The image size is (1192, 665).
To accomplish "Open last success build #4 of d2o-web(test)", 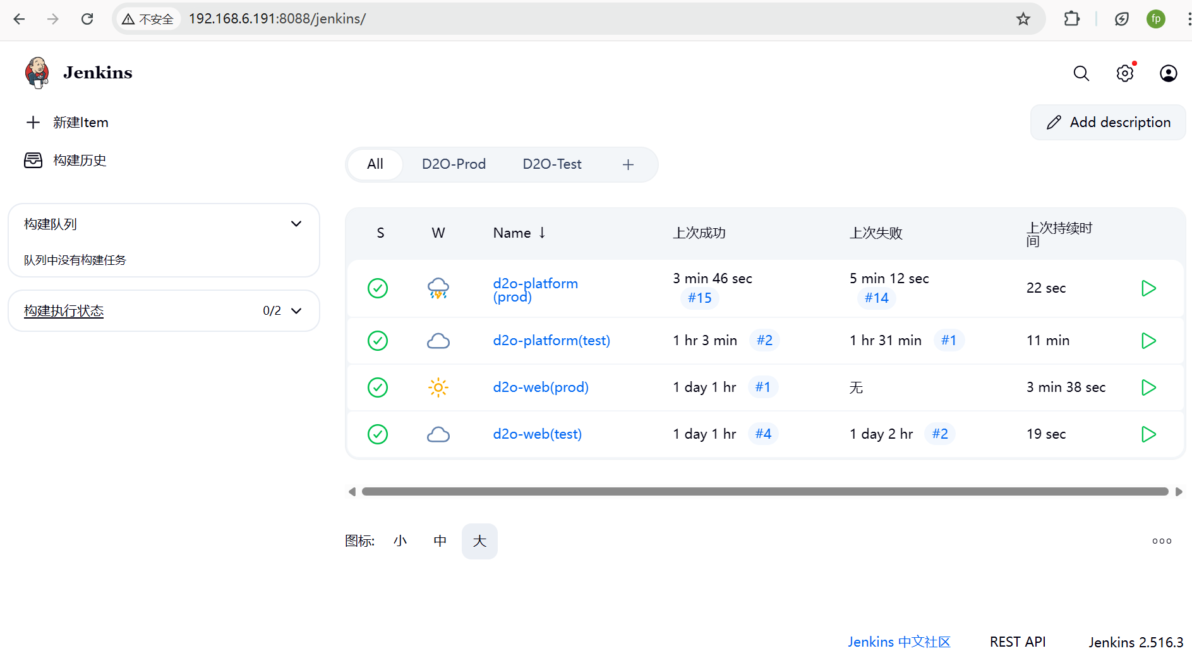I will (763, 434).
